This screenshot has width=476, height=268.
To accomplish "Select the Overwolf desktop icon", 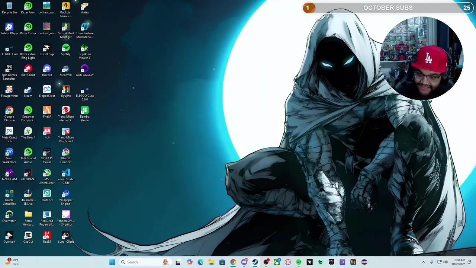I will [9, 237].
